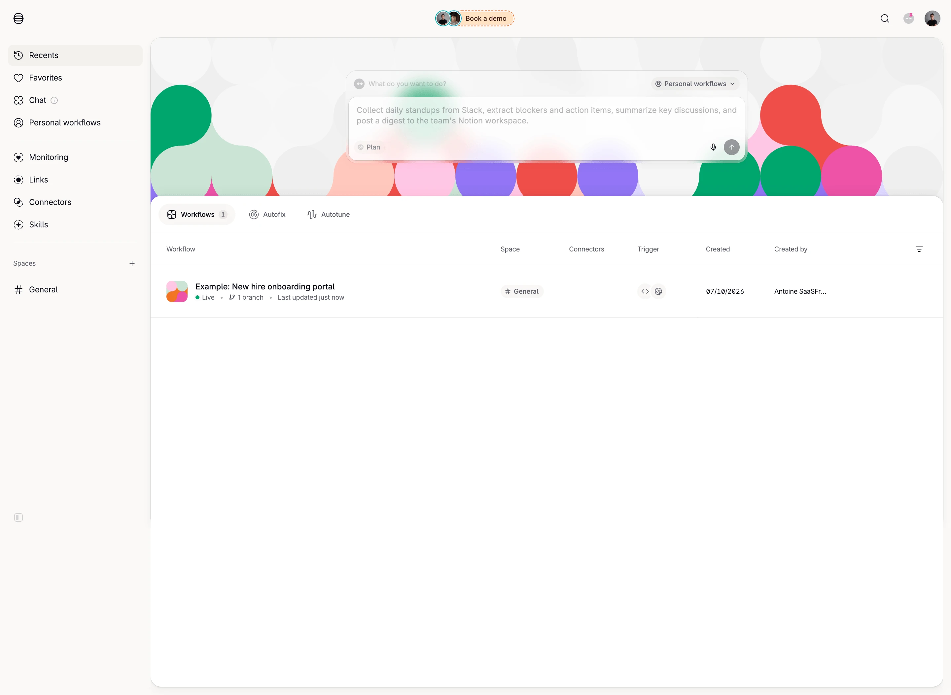Screen dimensions: 951x695
Task: Open Favorites in the sidebar
Action: pos(75,78)
